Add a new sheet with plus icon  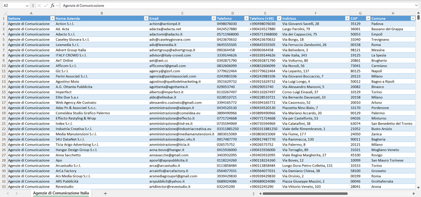(x=105, y=193)
